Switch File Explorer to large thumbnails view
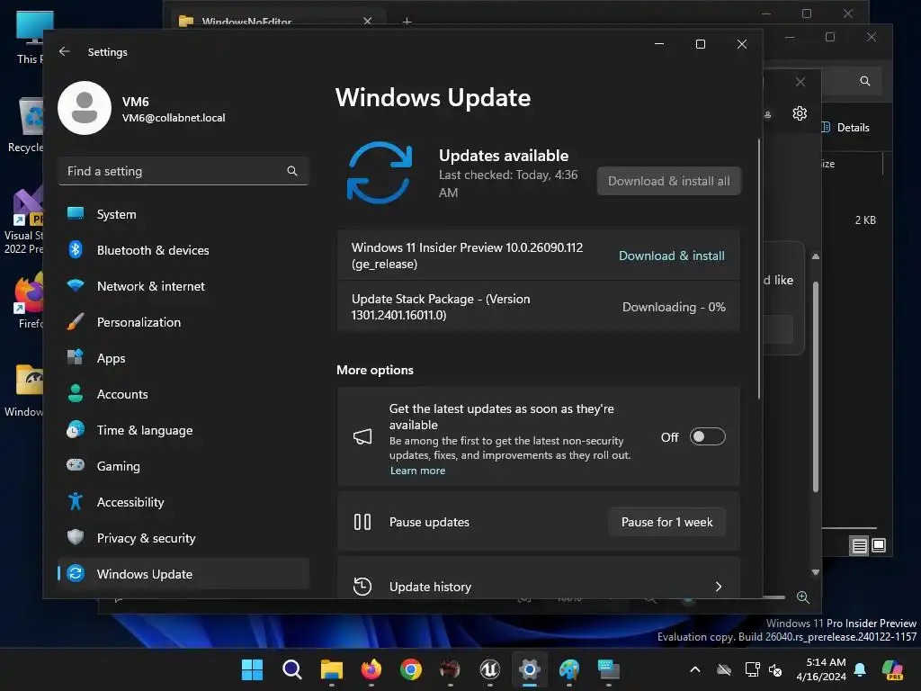The image size is (921, 691). tap(879, 545)
